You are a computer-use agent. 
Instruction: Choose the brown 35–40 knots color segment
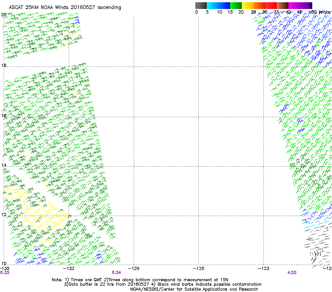(283, 5)
